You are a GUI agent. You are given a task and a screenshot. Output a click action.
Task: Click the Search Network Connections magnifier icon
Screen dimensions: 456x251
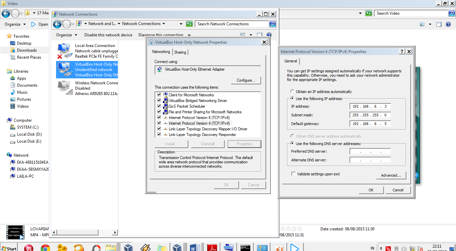point(272,24)
